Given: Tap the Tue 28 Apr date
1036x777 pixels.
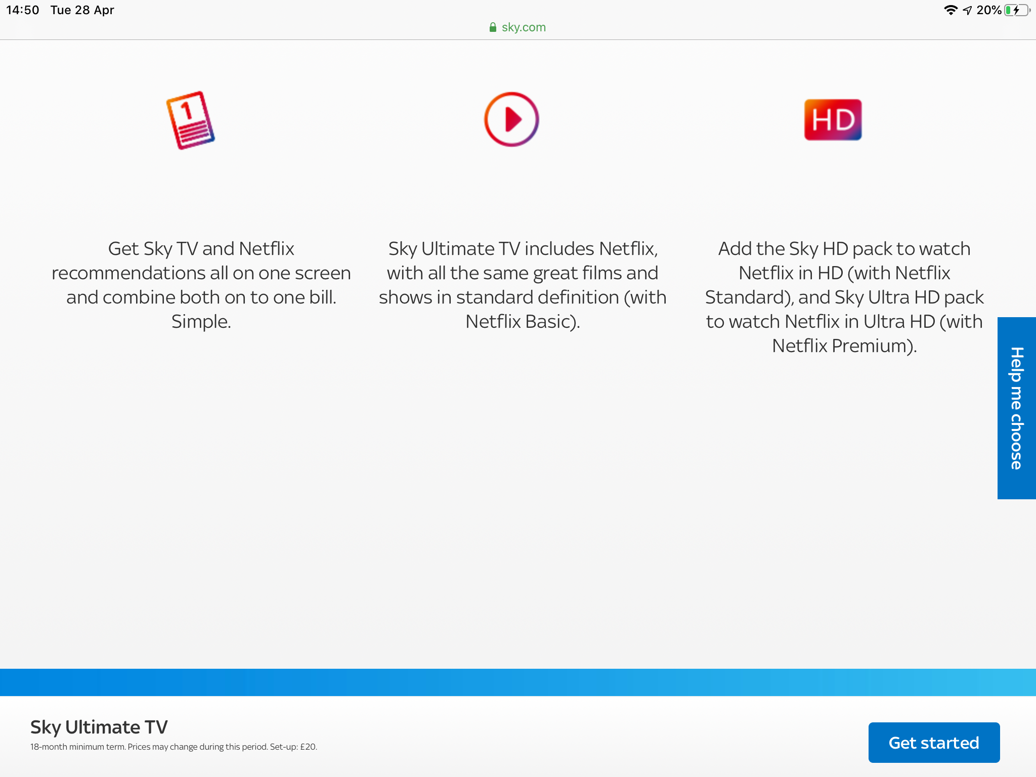Looking at the screenshot, I should coord(82,10).
